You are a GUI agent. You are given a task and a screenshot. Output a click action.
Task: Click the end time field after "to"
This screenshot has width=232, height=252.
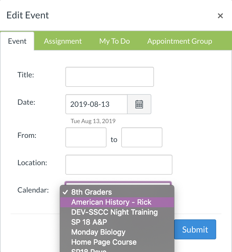click(x=142, y=137)
